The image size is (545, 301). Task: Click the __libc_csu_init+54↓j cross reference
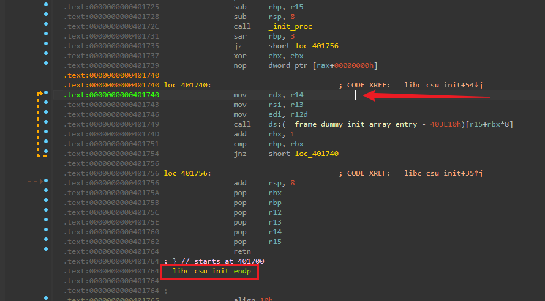439,85
